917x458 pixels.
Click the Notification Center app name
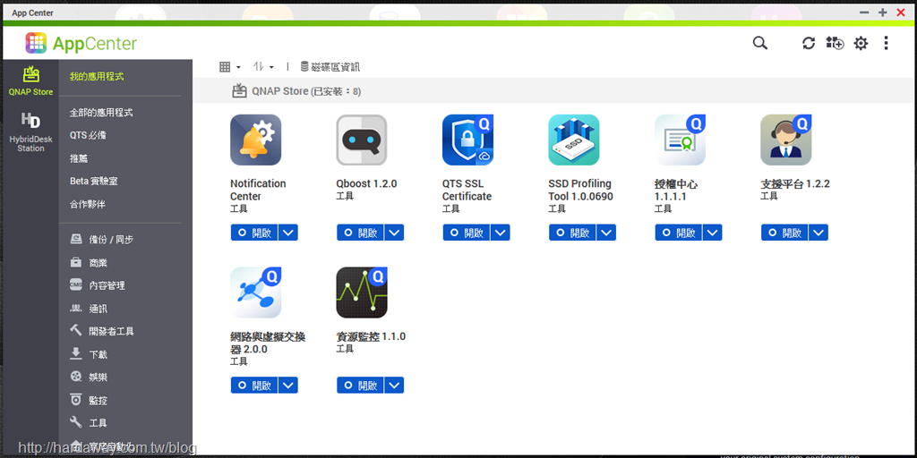click(x=258, y=190)
